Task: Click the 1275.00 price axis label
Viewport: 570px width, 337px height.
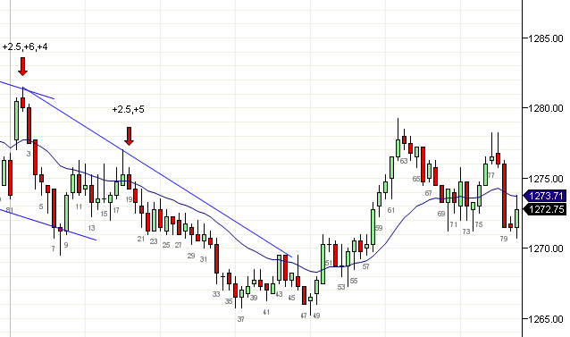Action: click(546, 179)
